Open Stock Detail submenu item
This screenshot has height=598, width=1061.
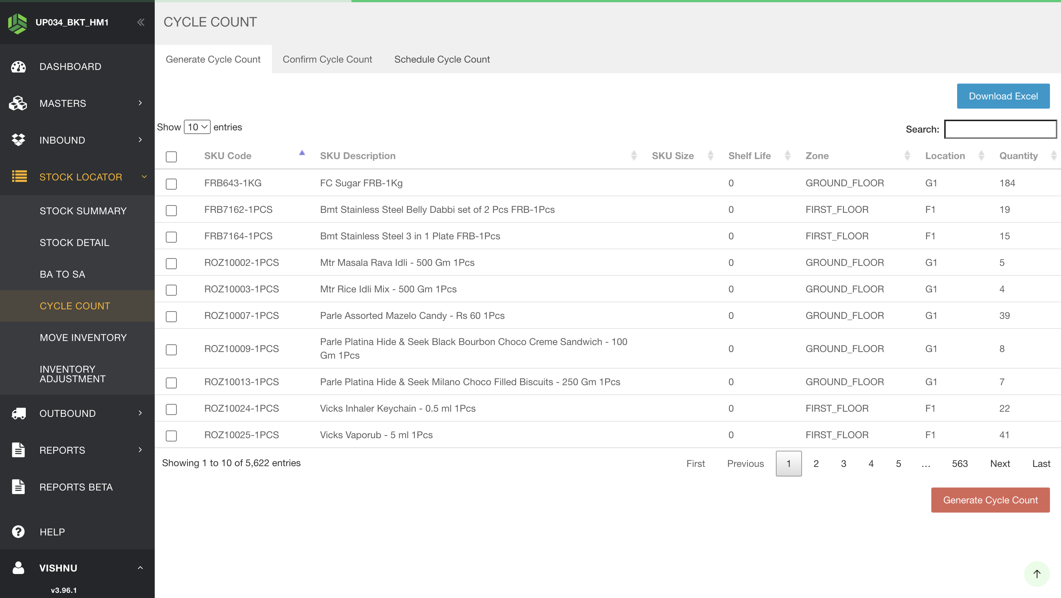click(77, 242)
